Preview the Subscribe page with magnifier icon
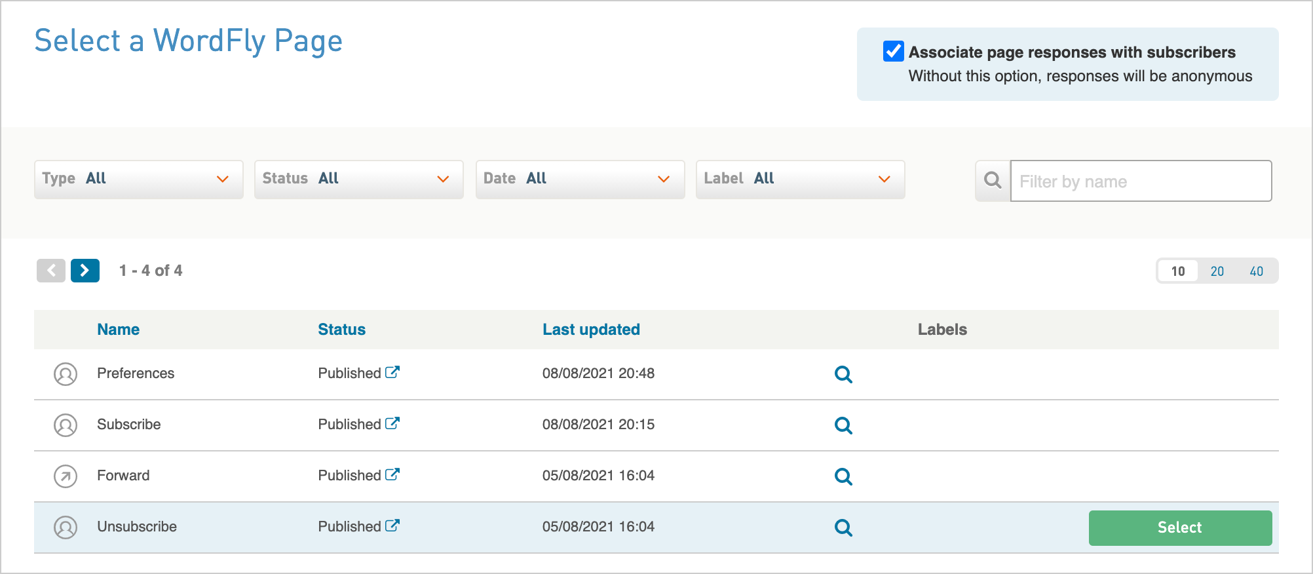Viewport: 1313px width, 574px height. (843, 425)
